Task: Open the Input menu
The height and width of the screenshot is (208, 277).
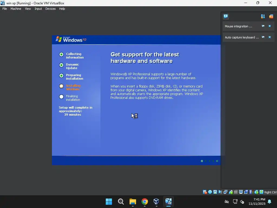Action: [38, 9]
